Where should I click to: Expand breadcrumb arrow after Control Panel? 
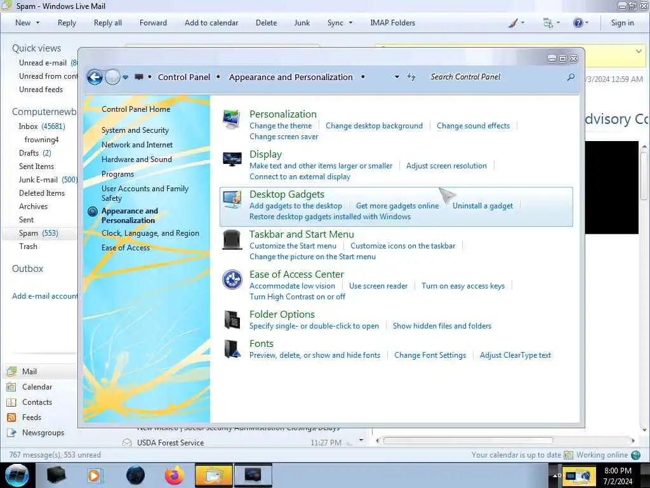tap(218, 77)
